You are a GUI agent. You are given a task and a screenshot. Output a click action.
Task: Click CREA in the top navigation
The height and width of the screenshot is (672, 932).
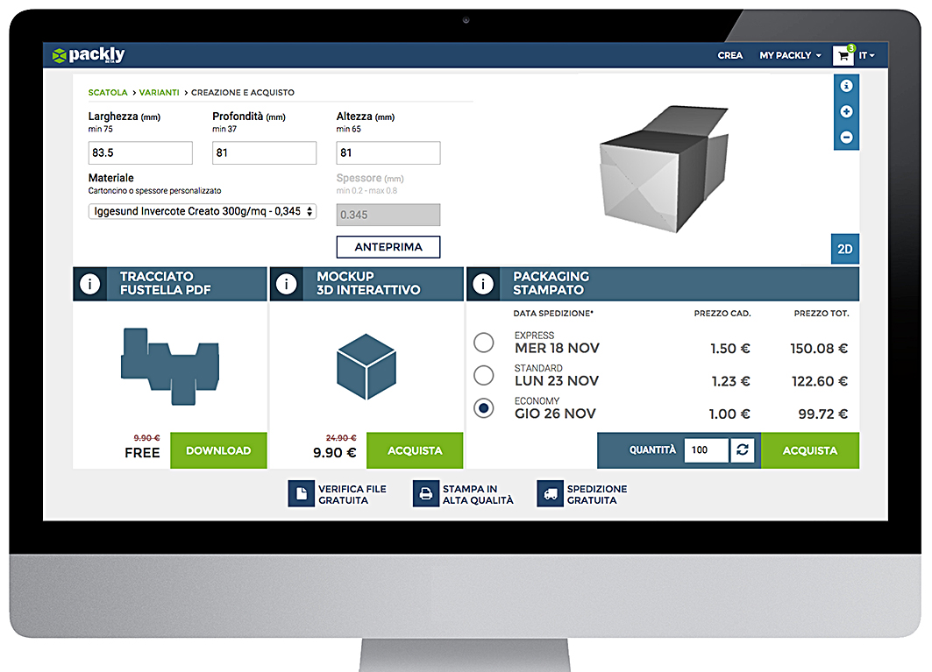(x=730, y=55)
